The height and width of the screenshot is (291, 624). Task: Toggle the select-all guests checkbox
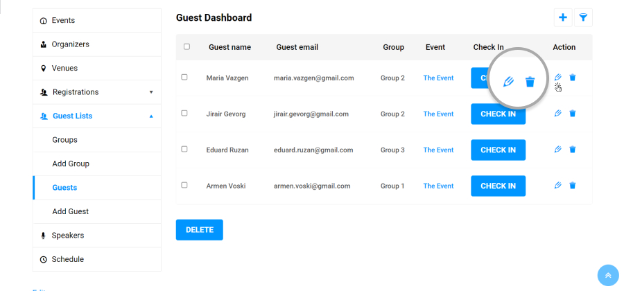click(x=187, y=46)
